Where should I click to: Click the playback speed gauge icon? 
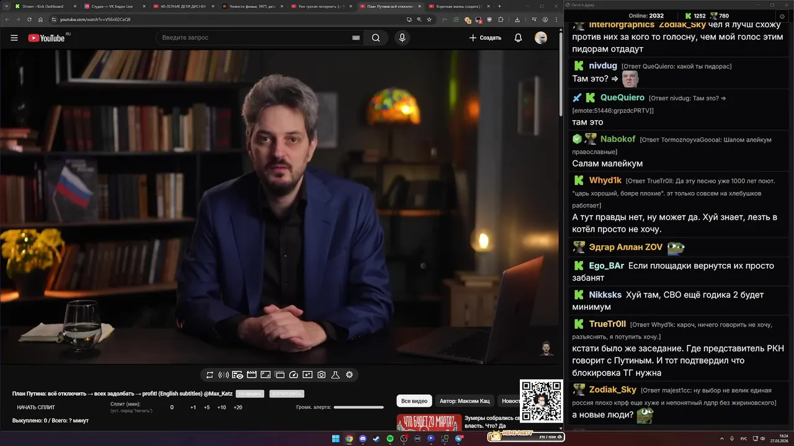[293, 375]
